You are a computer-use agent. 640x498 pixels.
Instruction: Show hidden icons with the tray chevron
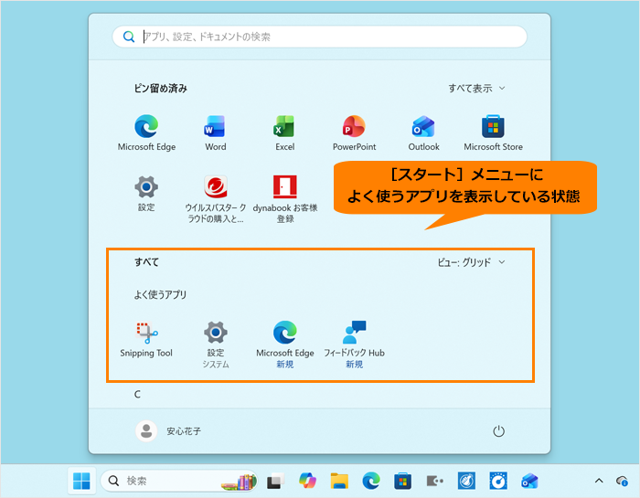tap(599, 481)
